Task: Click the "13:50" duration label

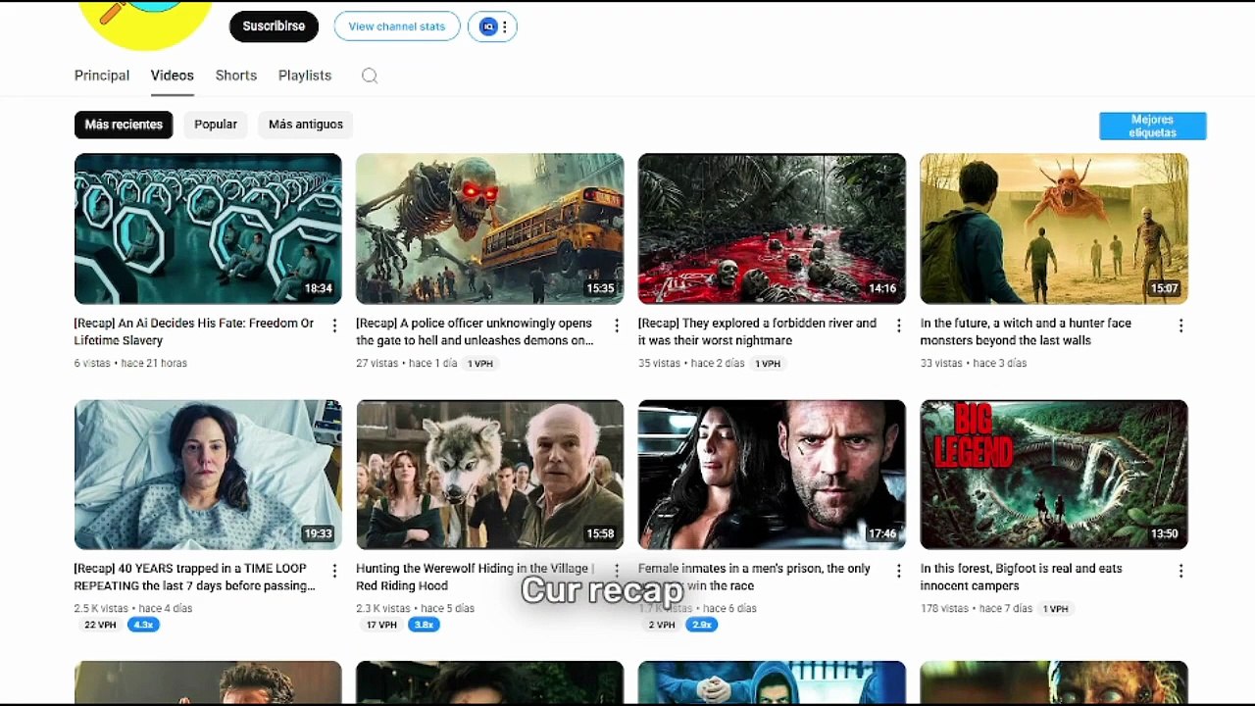Action: click(1164, 533)
